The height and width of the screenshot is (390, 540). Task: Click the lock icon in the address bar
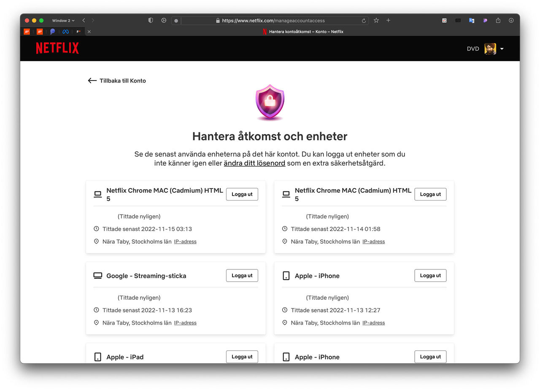click(218, 20)
